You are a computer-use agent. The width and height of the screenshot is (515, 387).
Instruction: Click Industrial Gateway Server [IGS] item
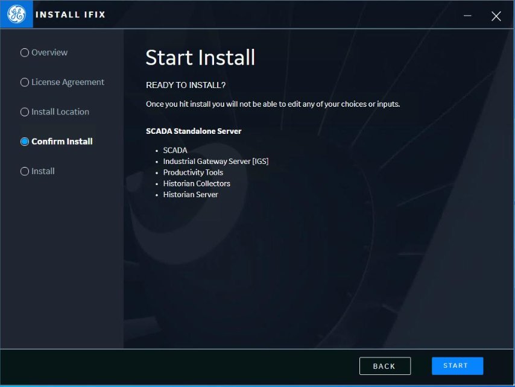coord(216,162)
